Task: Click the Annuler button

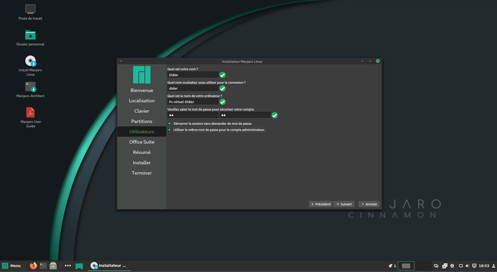Action: coord(369,204)
